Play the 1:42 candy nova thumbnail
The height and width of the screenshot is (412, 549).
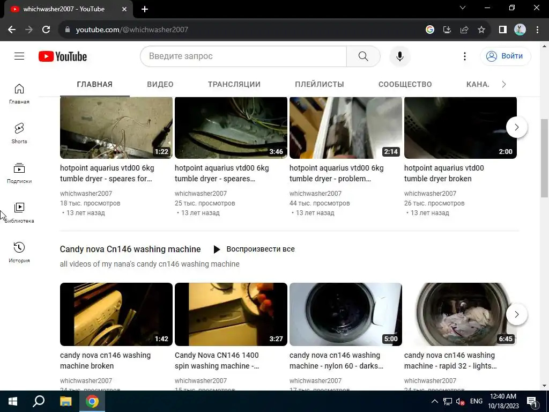click(x=116, y=314)
